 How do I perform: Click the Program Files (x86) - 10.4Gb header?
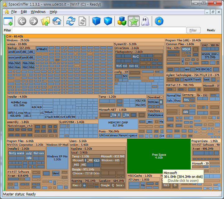[x=193, y=40]
